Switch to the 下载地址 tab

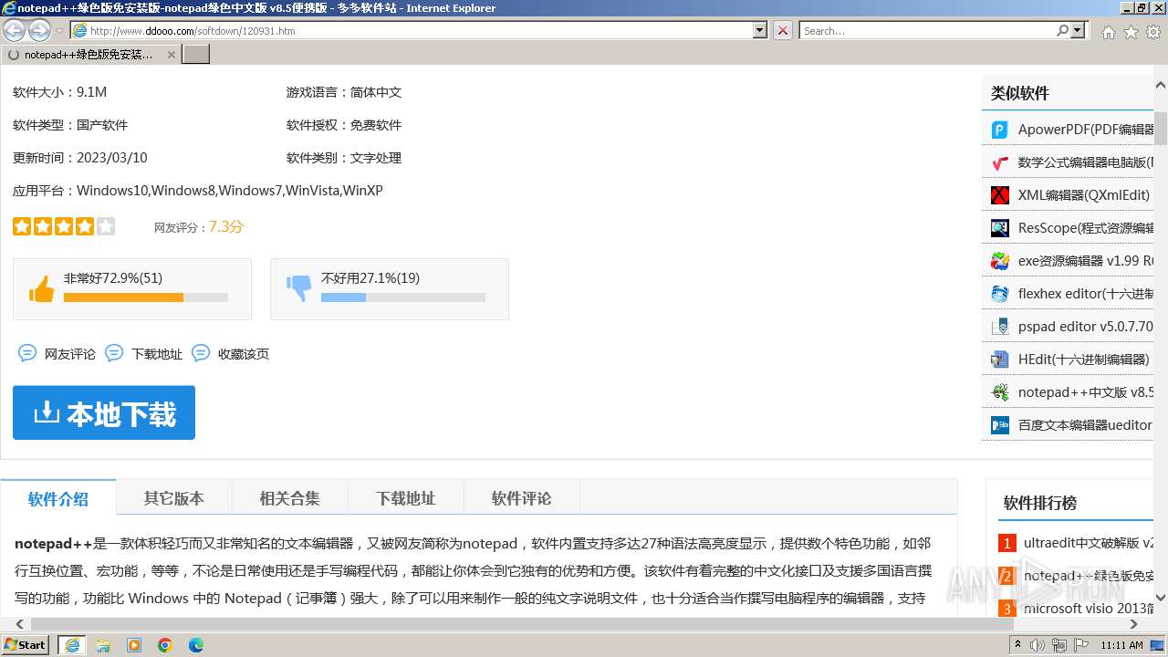[406, 498]
